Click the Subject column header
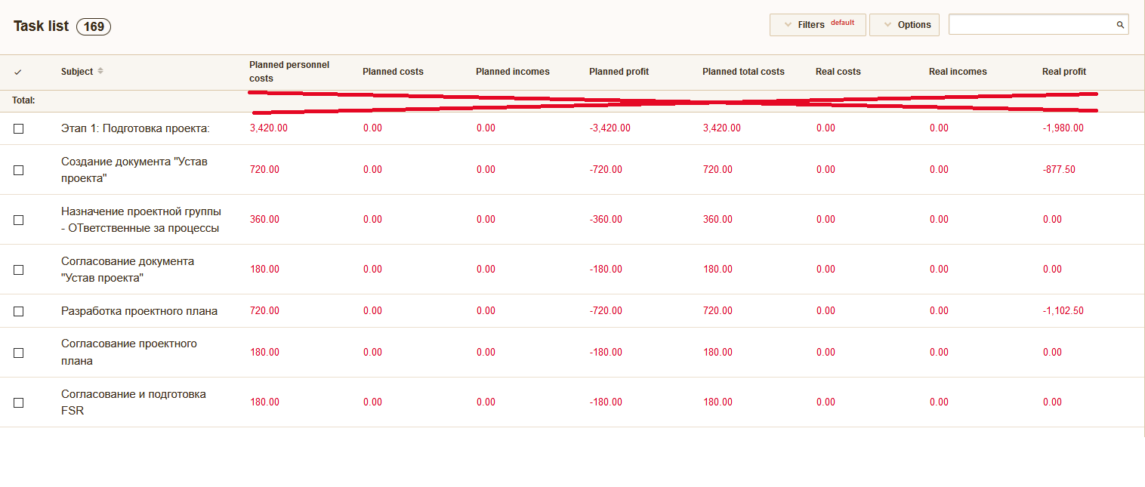 (77, 72)
